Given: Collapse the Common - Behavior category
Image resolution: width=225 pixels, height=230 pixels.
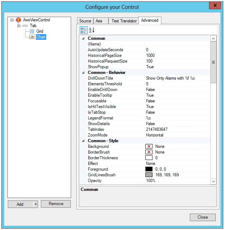Looking at the screenshot, I should click(x=83, y=73).
